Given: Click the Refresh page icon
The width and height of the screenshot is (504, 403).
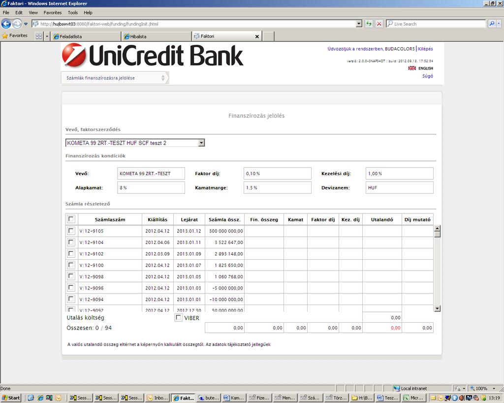Looking at the screenshot, I should [369, 24].
